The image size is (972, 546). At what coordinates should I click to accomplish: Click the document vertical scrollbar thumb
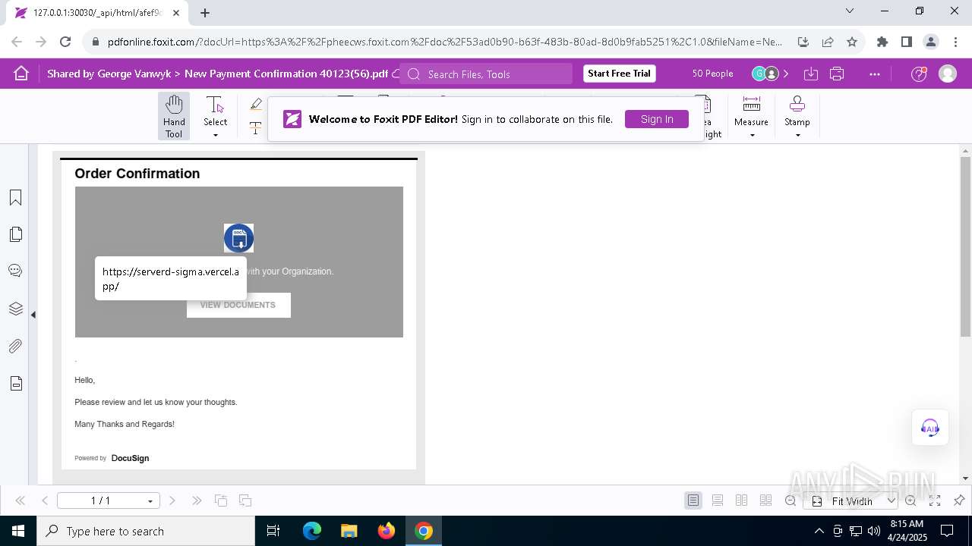(x=965, y=247)
